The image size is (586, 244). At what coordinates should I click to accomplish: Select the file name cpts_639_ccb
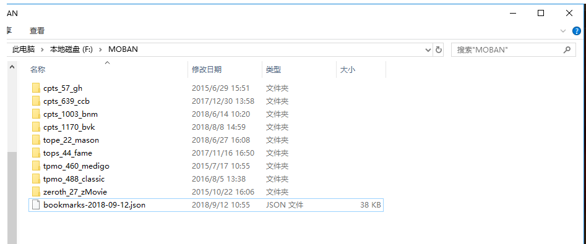[67, 101]
